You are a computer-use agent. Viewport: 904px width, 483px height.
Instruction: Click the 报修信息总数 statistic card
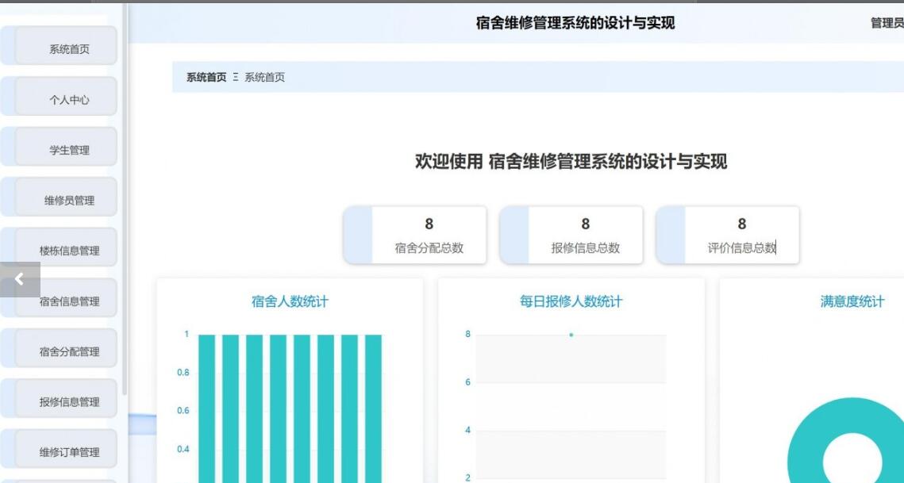tap(585, 236)
